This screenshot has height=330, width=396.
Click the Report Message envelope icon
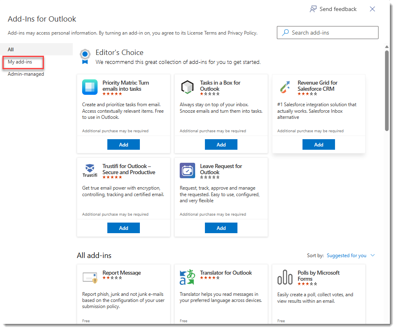90,278
